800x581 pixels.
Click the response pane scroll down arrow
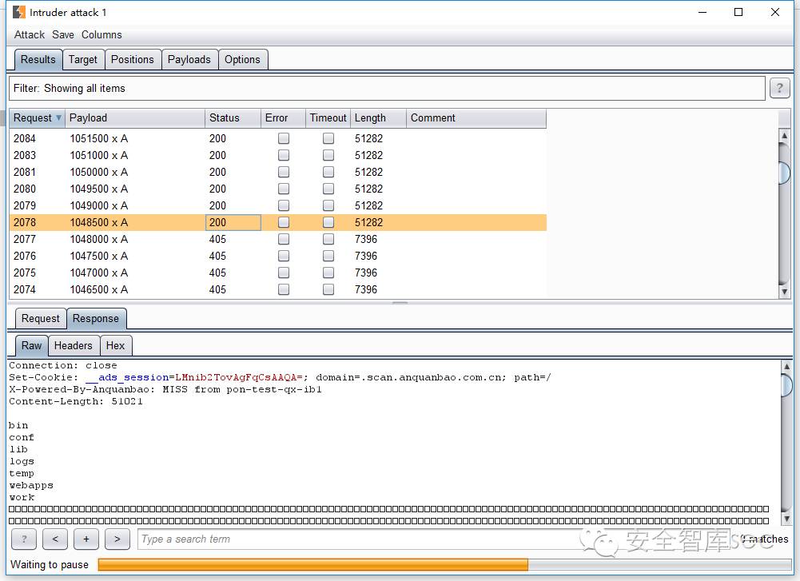tap(786, 519)
